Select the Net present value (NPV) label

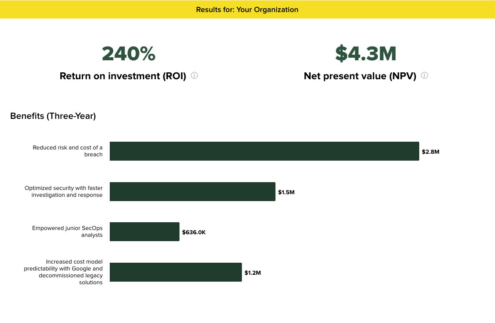point(359,76)
